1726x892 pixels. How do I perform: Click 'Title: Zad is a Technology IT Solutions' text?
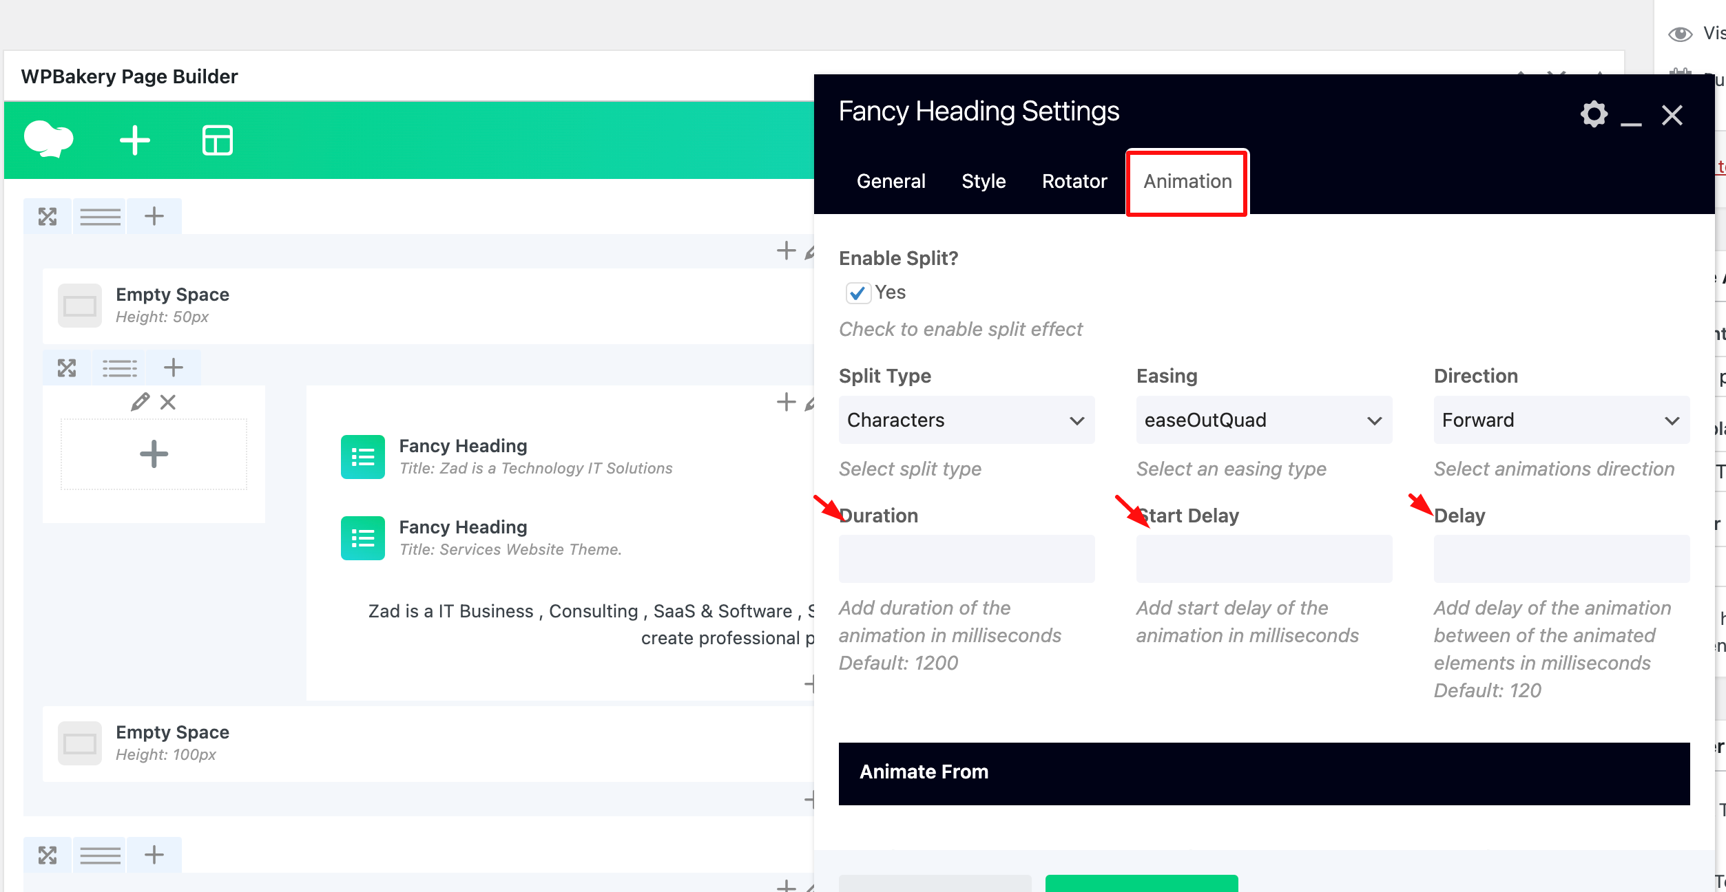[x=536, y=469]
